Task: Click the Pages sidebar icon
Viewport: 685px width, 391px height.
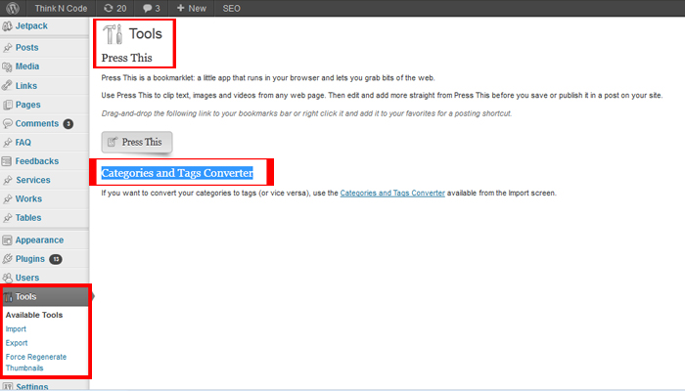Action: click(7, 105)
